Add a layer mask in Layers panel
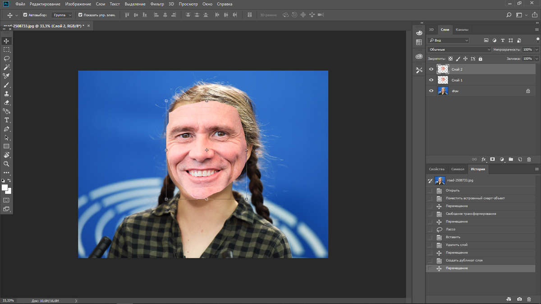Image resolution: width=541 pixels, height=304 pixels. click(492, 159)
